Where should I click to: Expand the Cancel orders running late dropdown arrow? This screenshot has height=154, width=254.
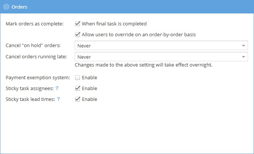point(244,57)
